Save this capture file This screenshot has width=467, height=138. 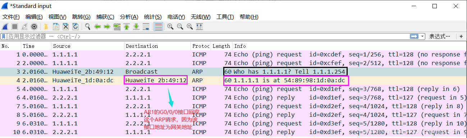[x=56, y=27]
